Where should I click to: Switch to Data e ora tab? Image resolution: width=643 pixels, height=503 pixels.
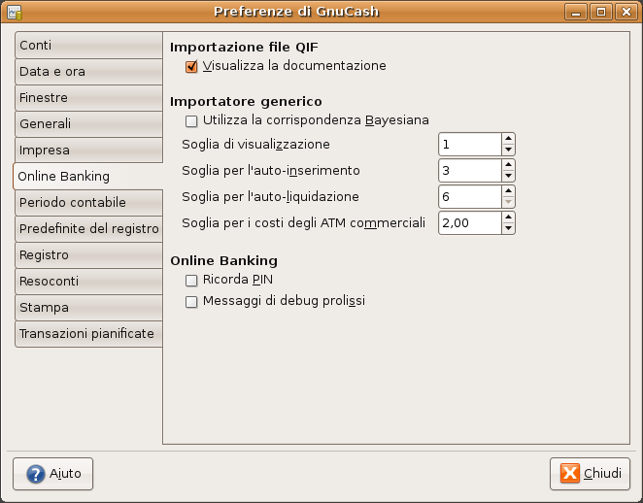tap(88, 71)
